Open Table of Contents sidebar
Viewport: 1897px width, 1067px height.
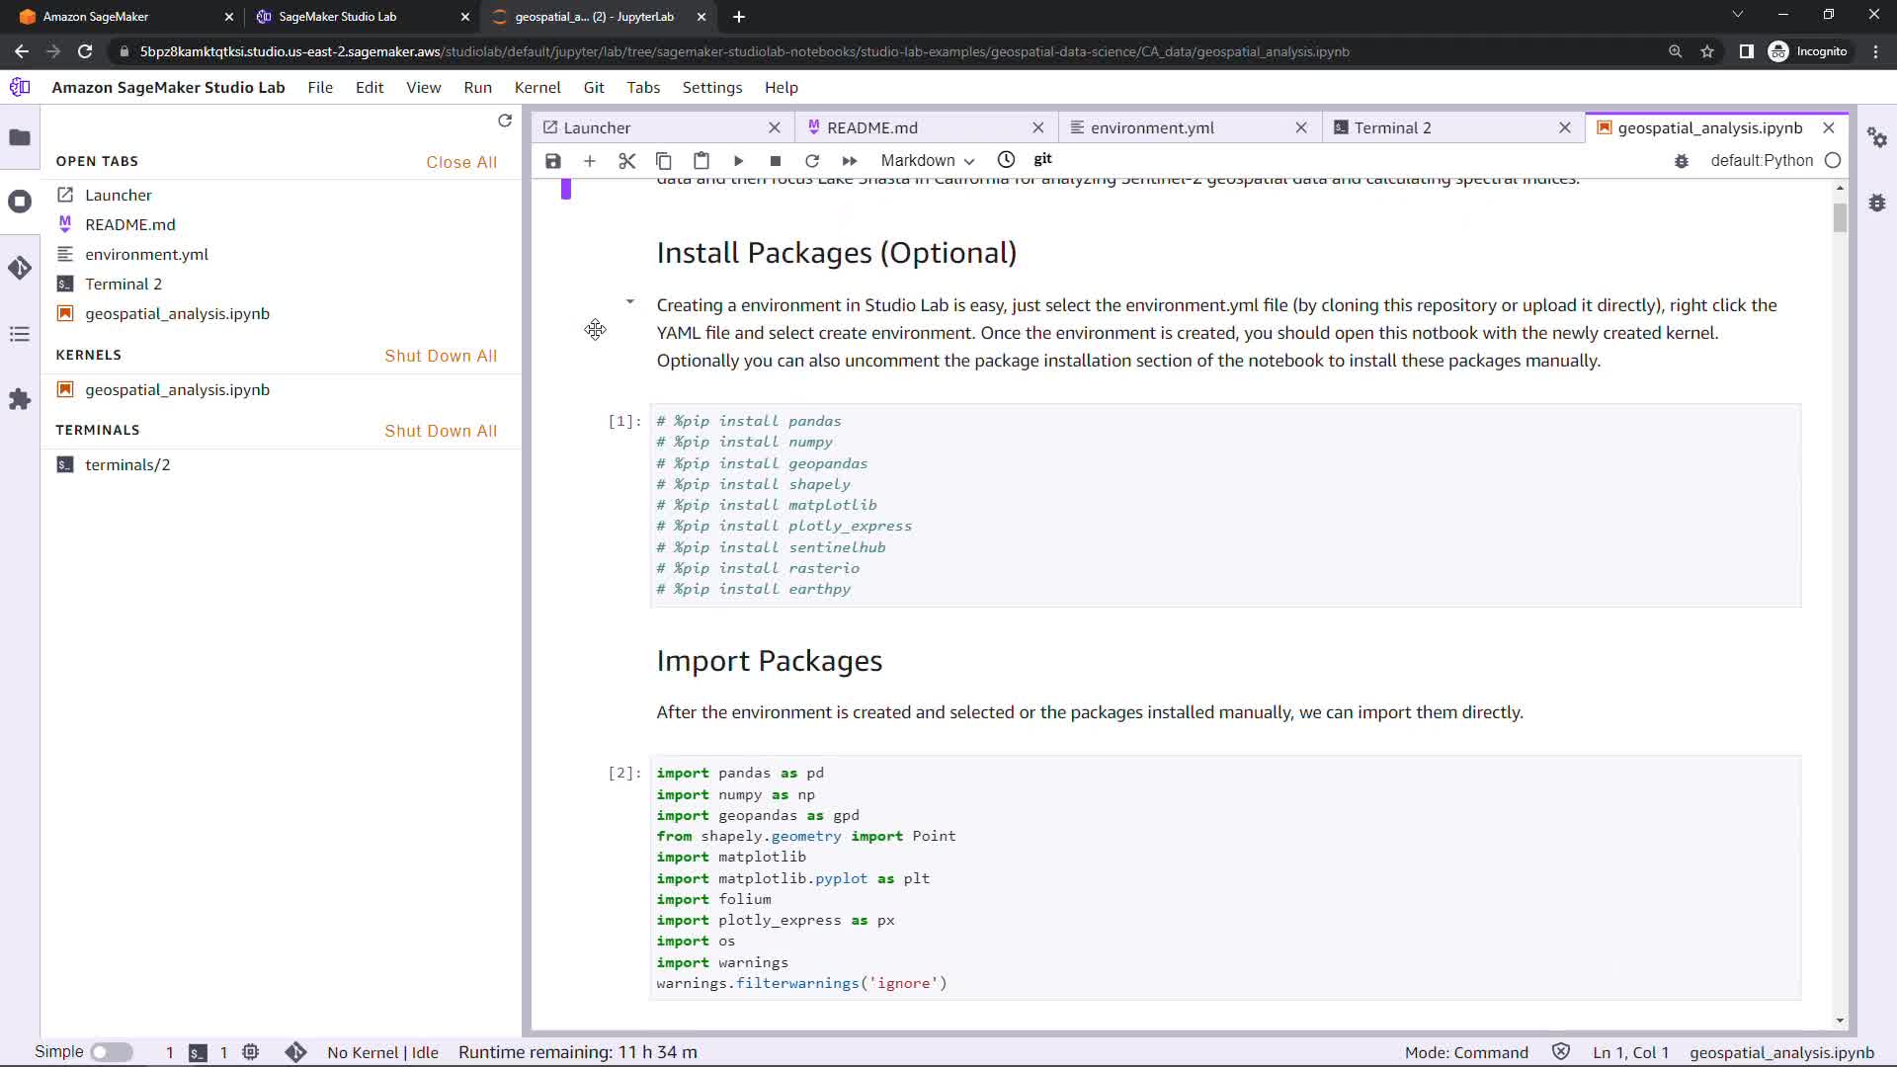pos(20,334)
